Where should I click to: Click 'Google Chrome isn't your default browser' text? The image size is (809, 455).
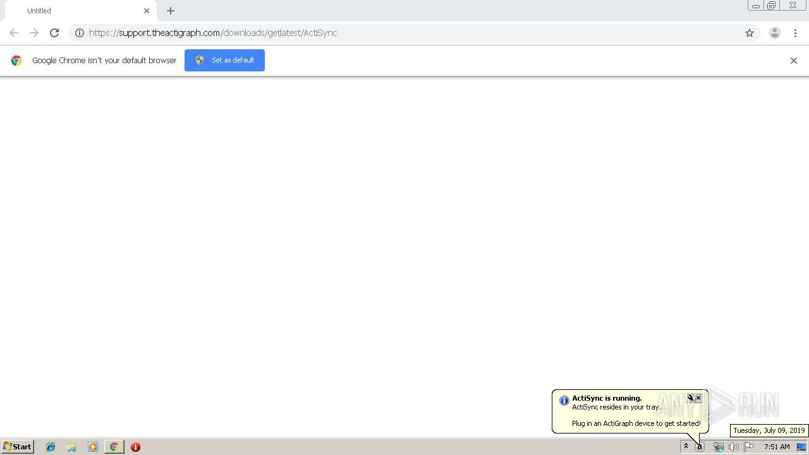coord(104,61)
